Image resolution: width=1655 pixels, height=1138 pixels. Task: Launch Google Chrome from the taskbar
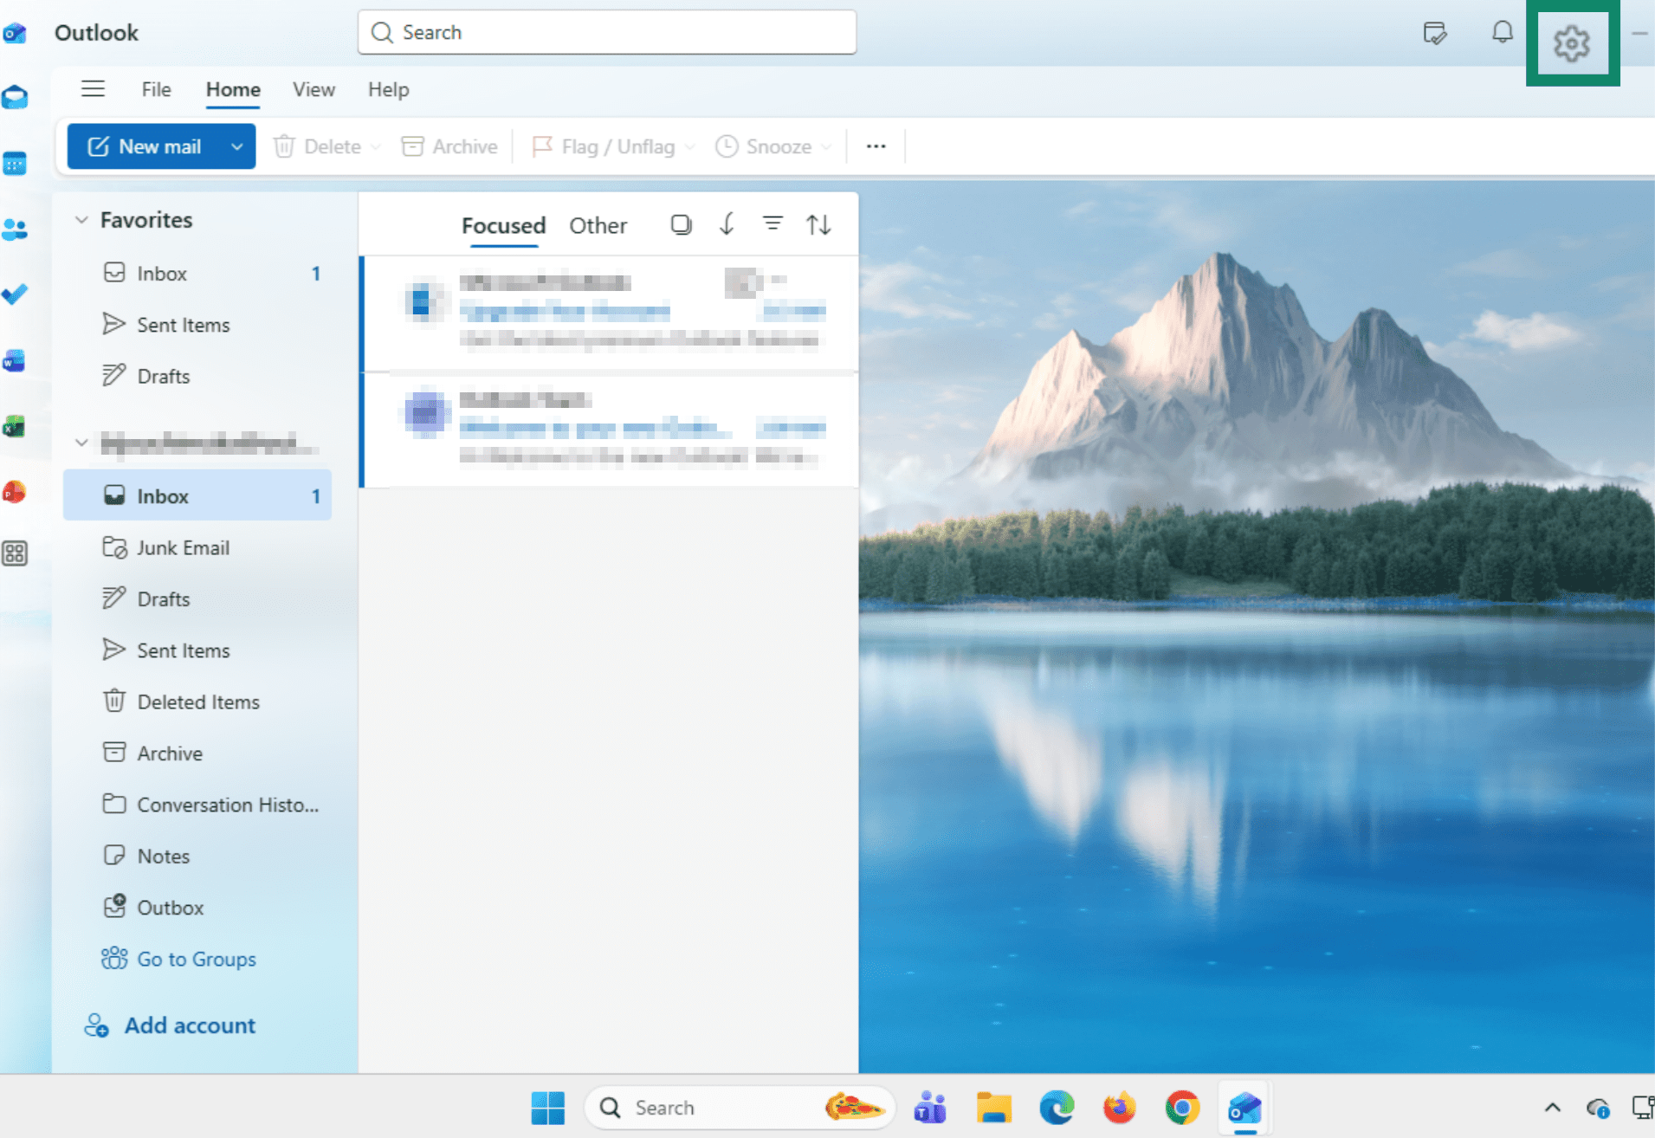(1182, 1108)
